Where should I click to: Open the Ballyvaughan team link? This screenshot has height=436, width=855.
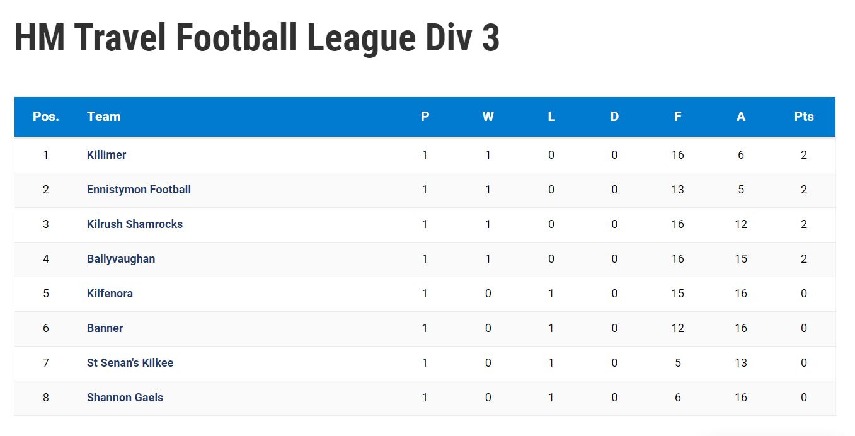point(121,259)
